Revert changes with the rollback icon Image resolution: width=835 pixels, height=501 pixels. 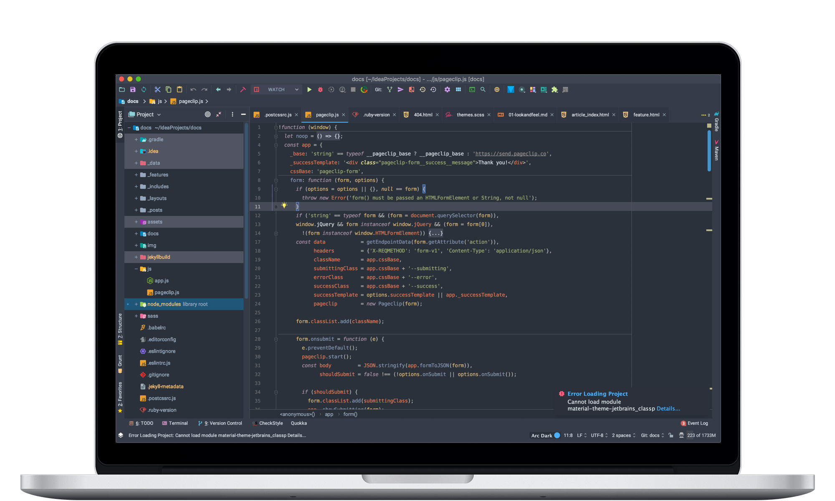(433, 89)
